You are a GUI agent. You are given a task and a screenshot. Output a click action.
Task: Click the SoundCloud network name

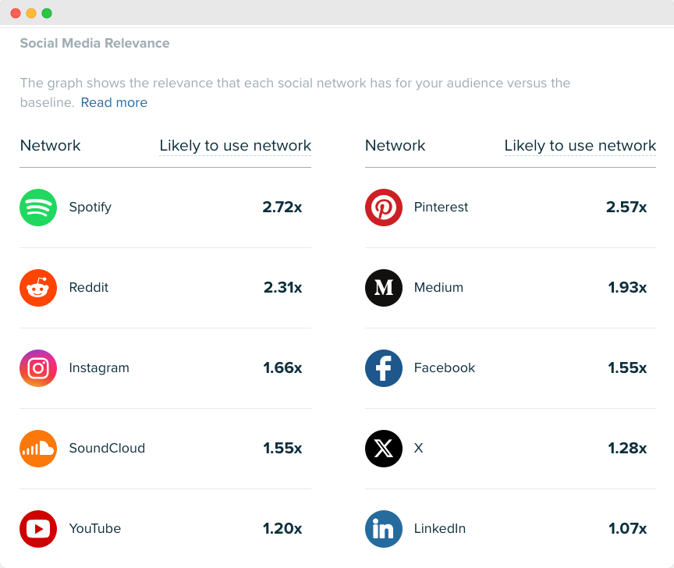(x=107, y=448)
